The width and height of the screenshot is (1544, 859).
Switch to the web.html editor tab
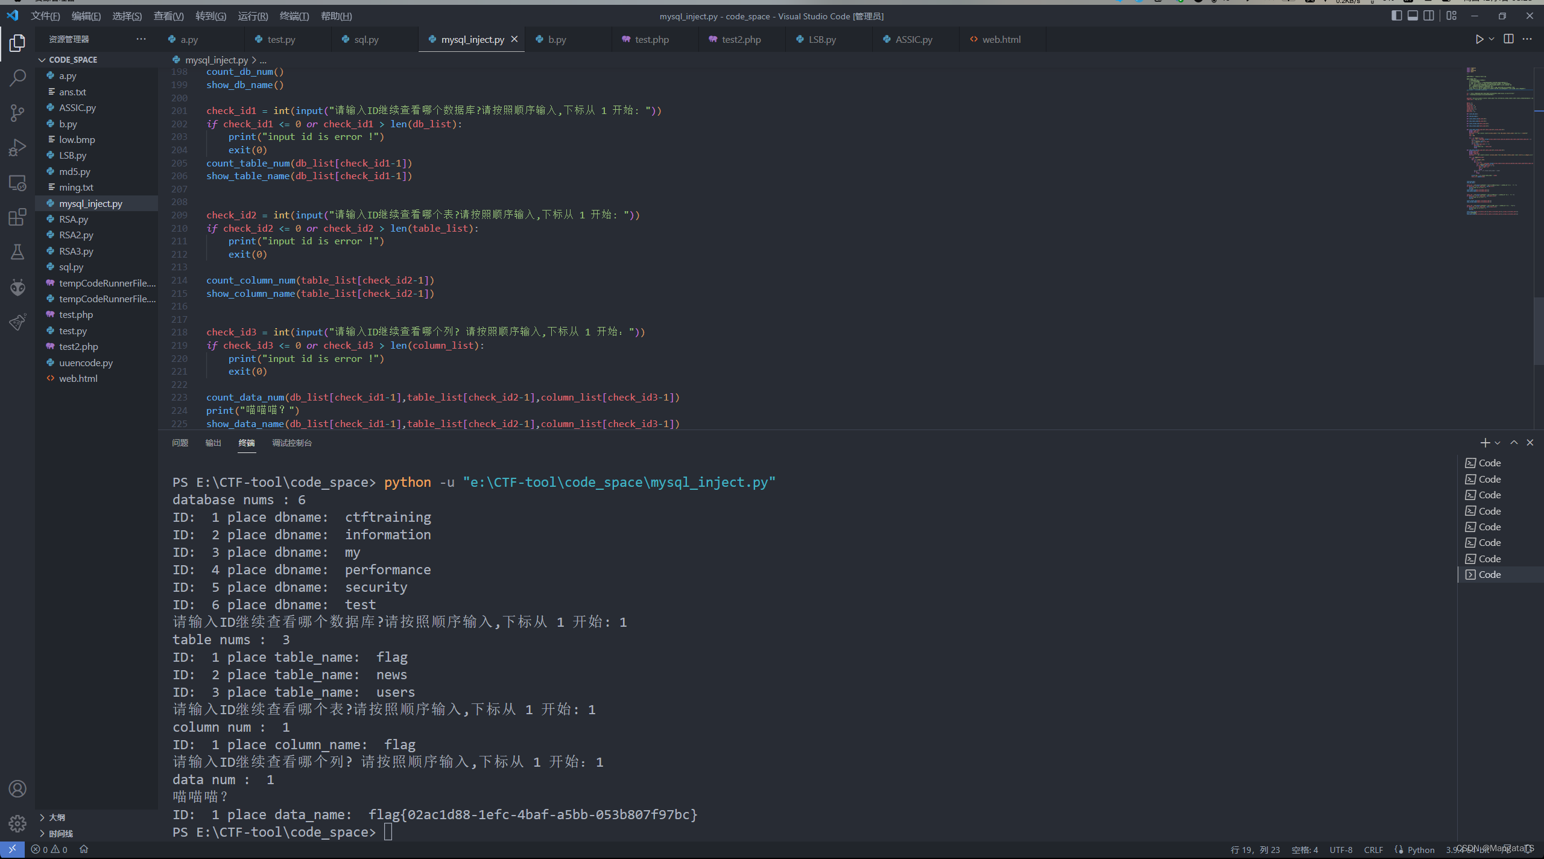(x=1001, y=39)
